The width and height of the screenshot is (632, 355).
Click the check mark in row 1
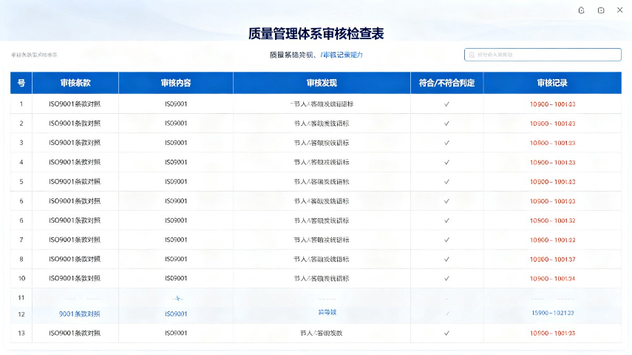coord(446,104)
